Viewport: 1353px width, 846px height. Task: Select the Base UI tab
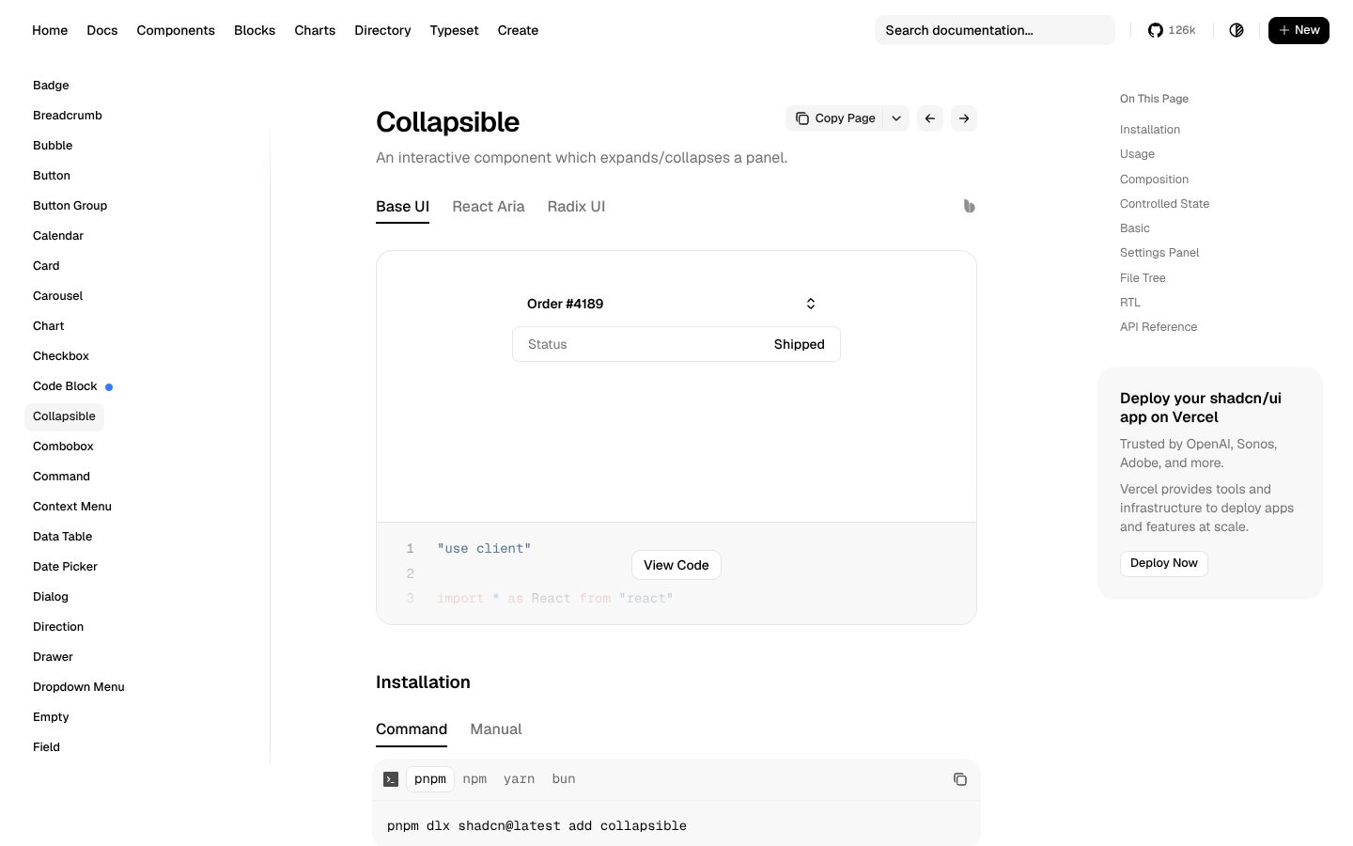(402, 207)
